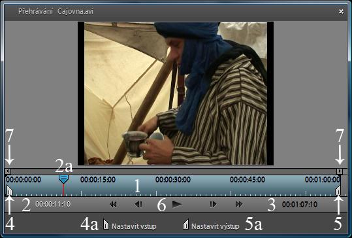Click the scrollbar right arrow above timeline
This screenshot has width=352, height=238.
[x=340, y=171]
